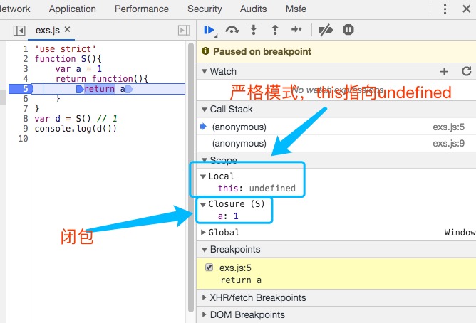Toggle the file navigator sidebar icon
The image size is (476, 323).
click(19, 30)
